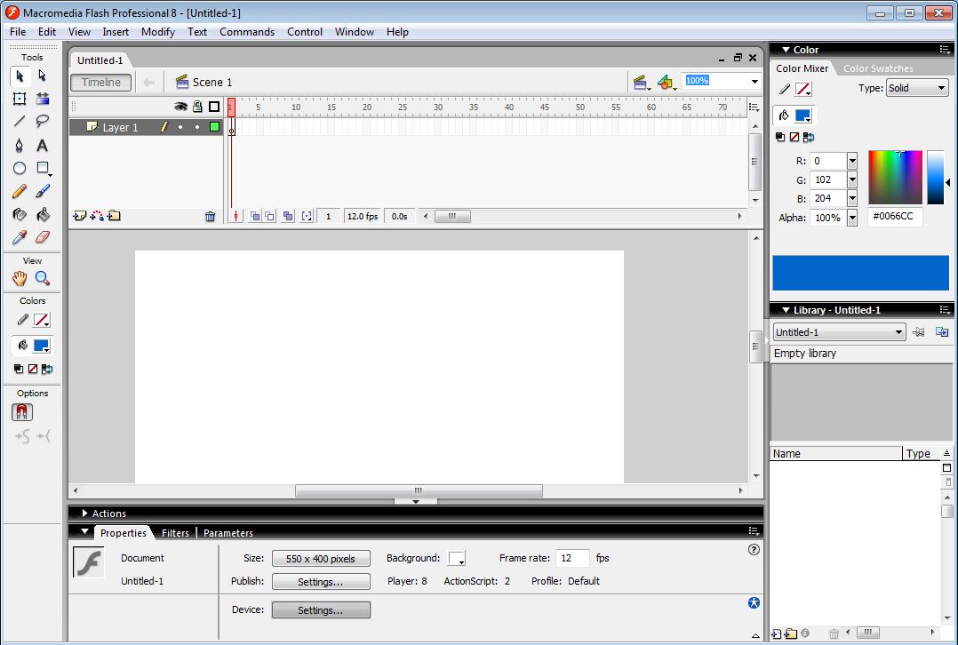Open the Modify menu
Image resolution: width=958 pixels, height=645 pixels.
point(158,32)
